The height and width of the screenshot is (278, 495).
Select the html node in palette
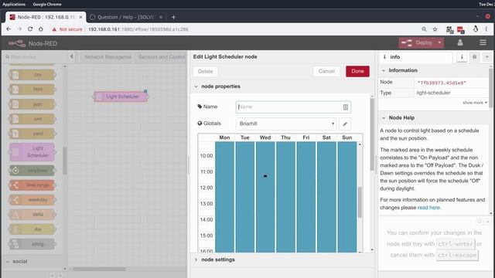click(32, 90)
